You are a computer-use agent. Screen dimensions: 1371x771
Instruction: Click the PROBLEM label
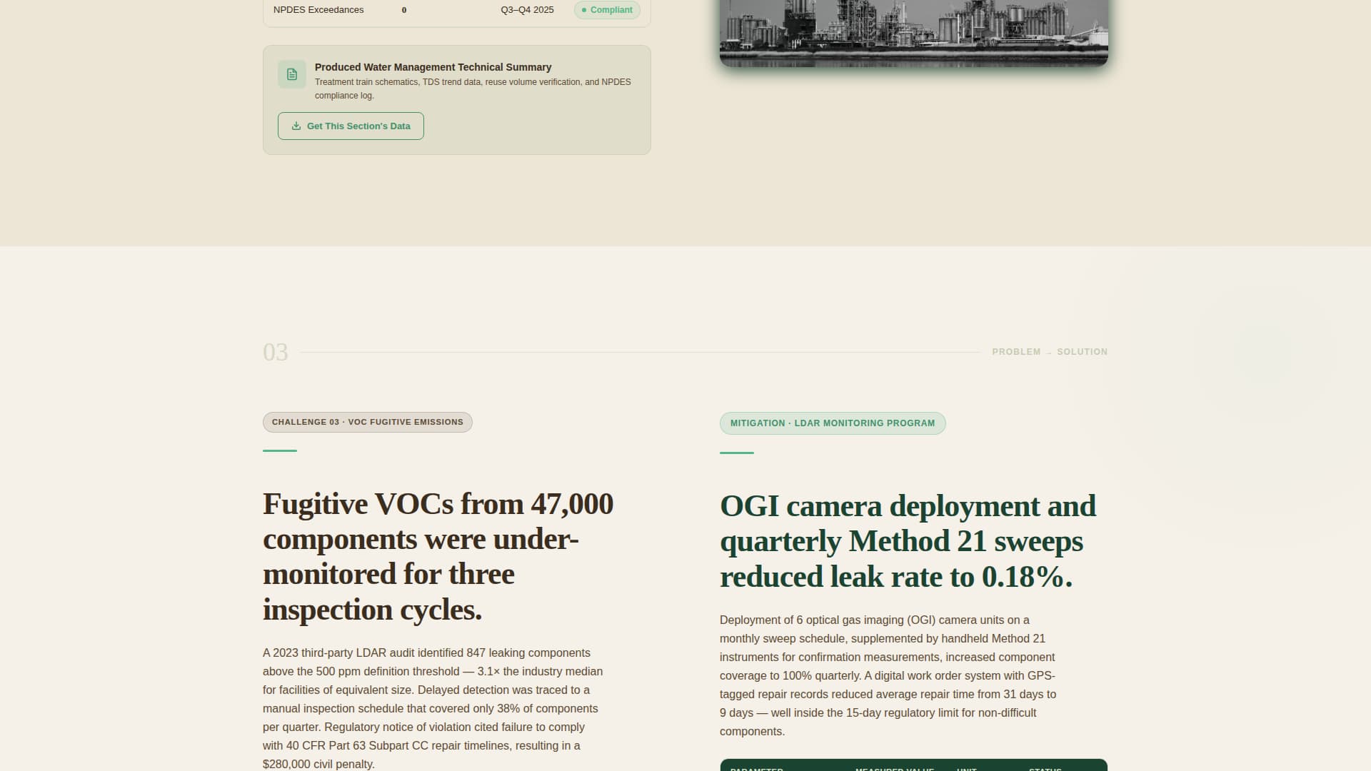point(1015,351)
